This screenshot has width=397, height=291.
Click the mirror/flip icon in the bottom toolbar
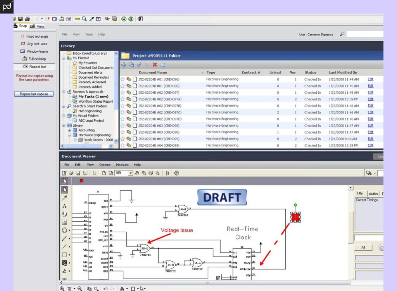tap(122, 288)
